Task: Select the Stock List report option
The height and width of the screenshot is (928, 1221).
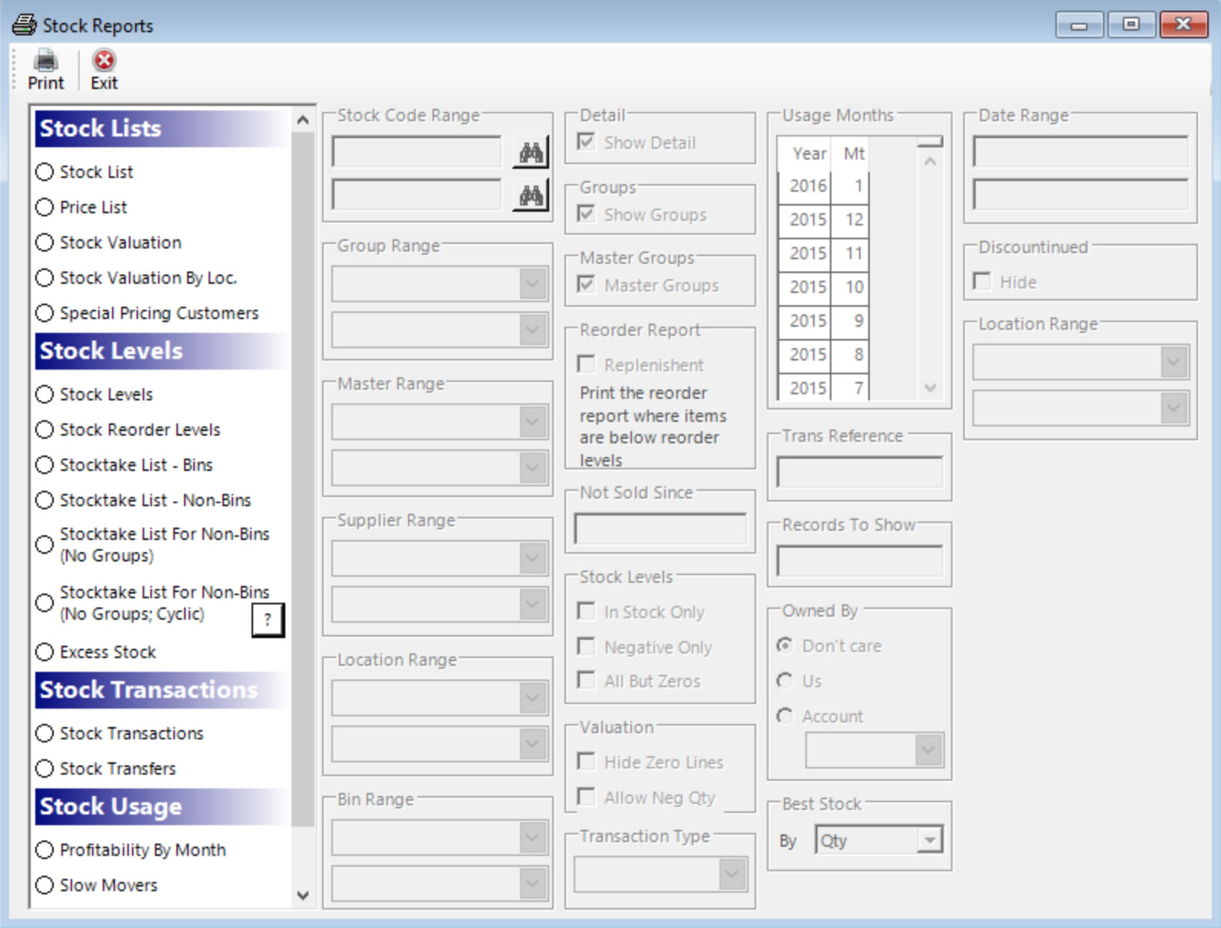Action: [x=44, y=172]
